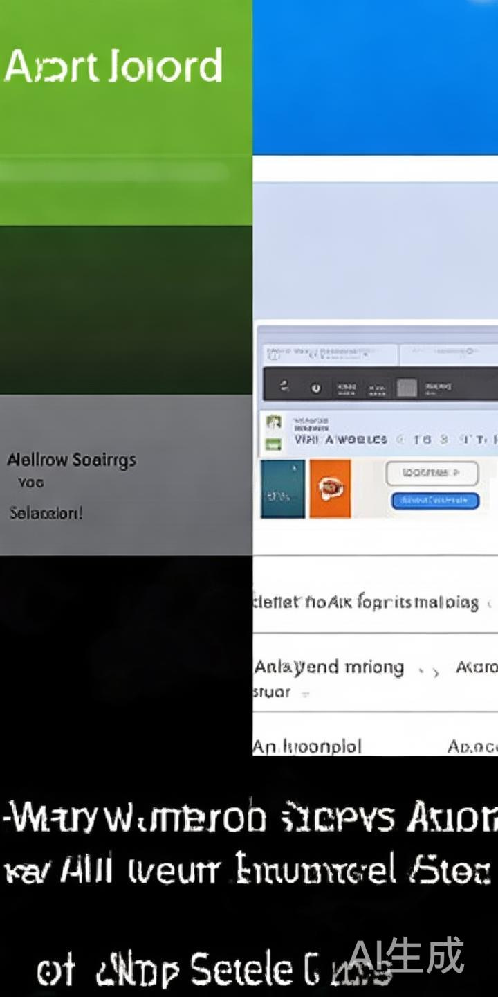This screenshot has width=498, height=997.
Task: Open the teal app tile
Action: point(282,489)
